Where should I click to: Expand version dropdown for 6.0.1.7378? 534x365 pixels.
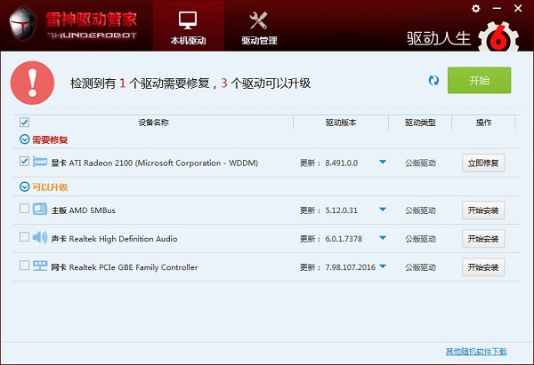click(383, 238)
